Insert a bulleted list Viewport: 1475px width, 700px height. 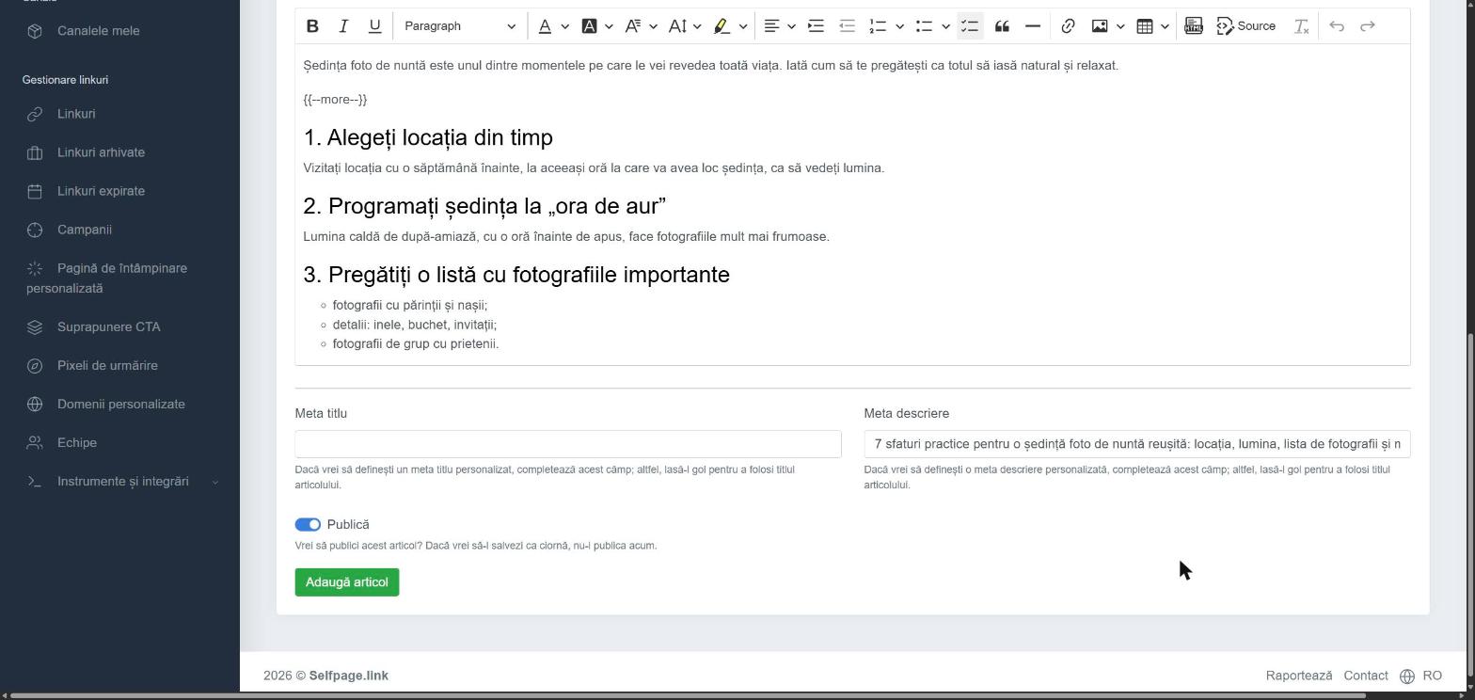click(x=924, y=26)
